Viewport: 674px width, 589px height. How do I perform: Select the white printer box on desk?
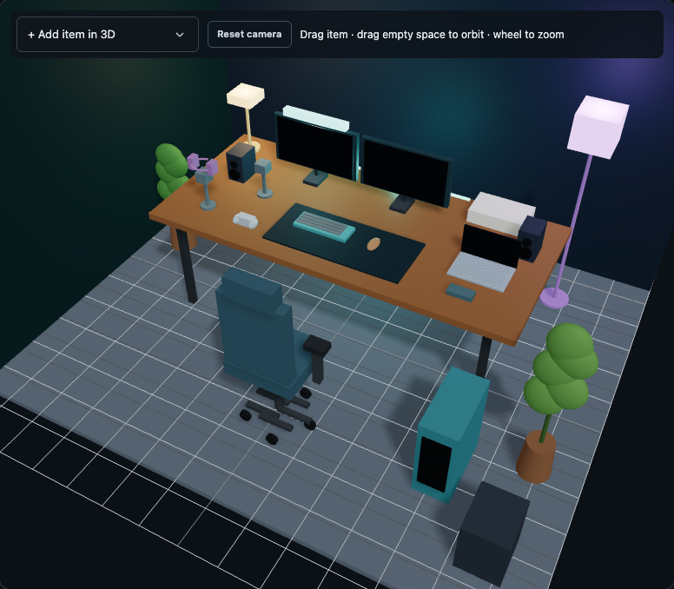(501, 213)
